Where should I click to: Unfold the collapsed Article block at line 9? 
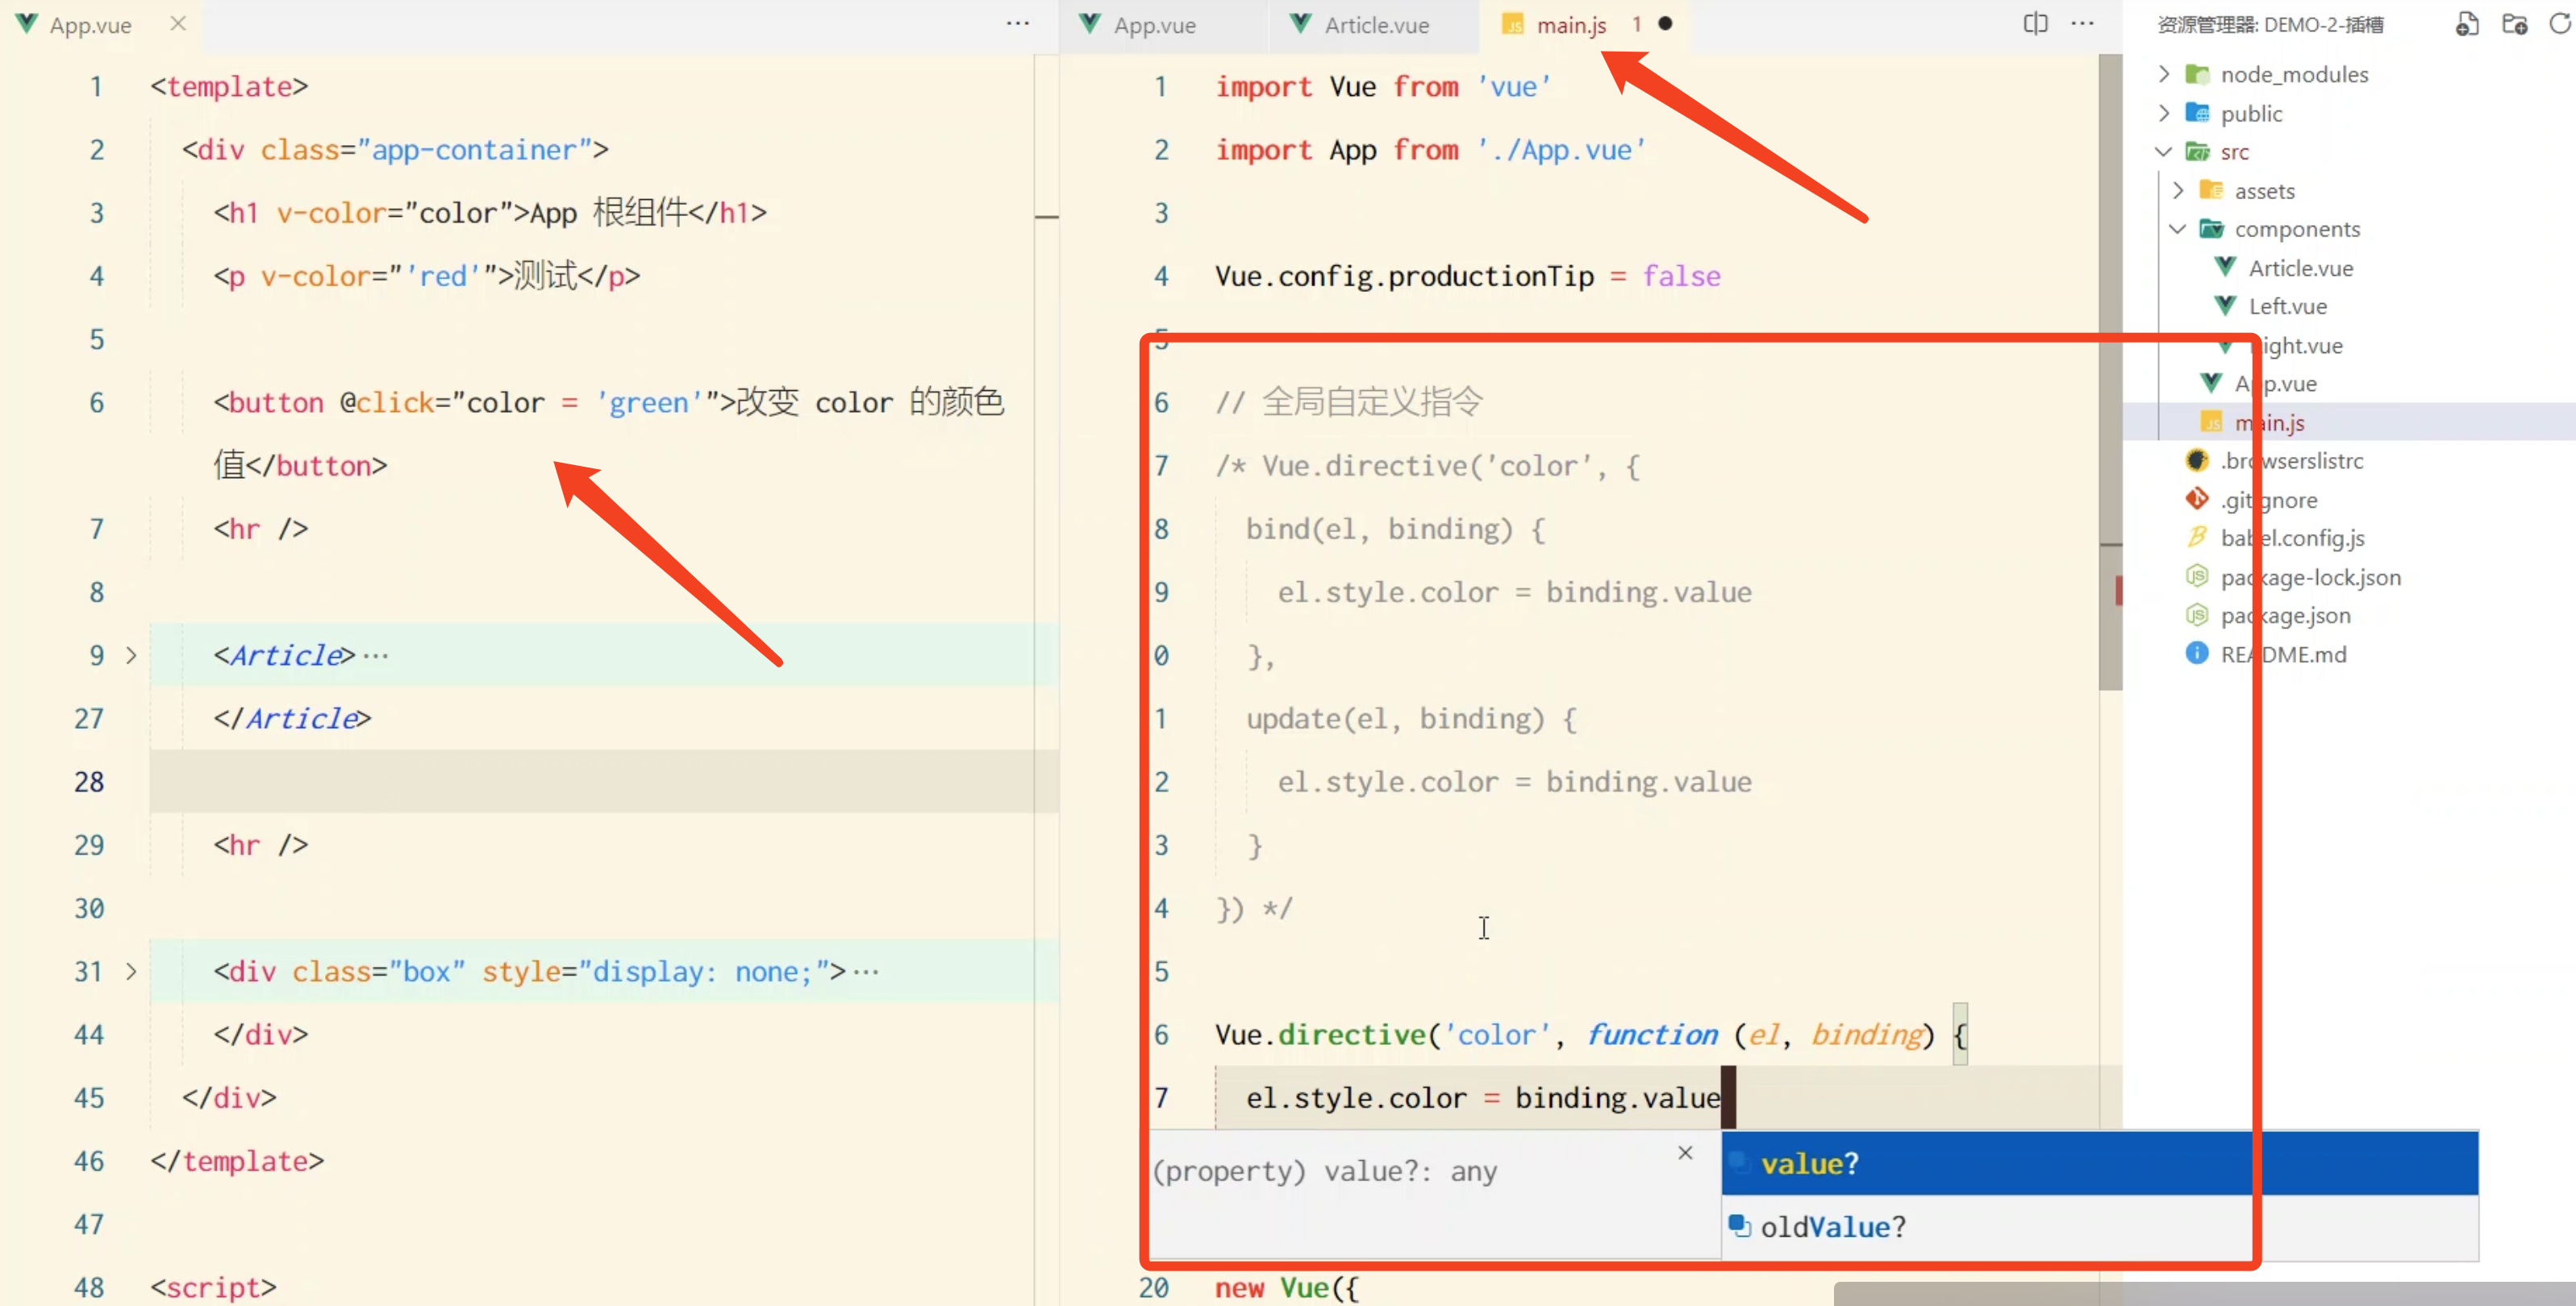(x=131, y=655)
